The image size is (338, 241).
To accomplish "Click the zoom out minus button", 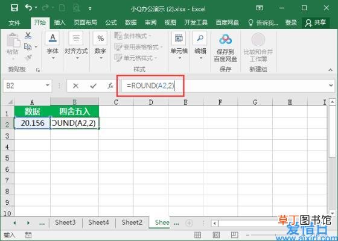I will (248, 235).
